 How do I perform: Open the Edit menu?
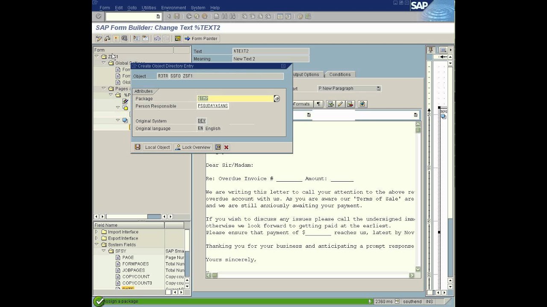click(x=119, y=8)
